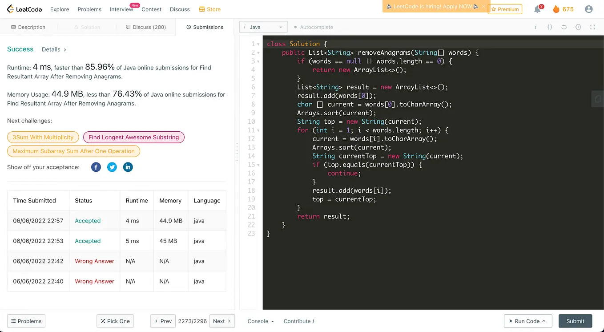Share acceptance on Twitter
This screenshot has height=332, width=604.
(112, 167)
